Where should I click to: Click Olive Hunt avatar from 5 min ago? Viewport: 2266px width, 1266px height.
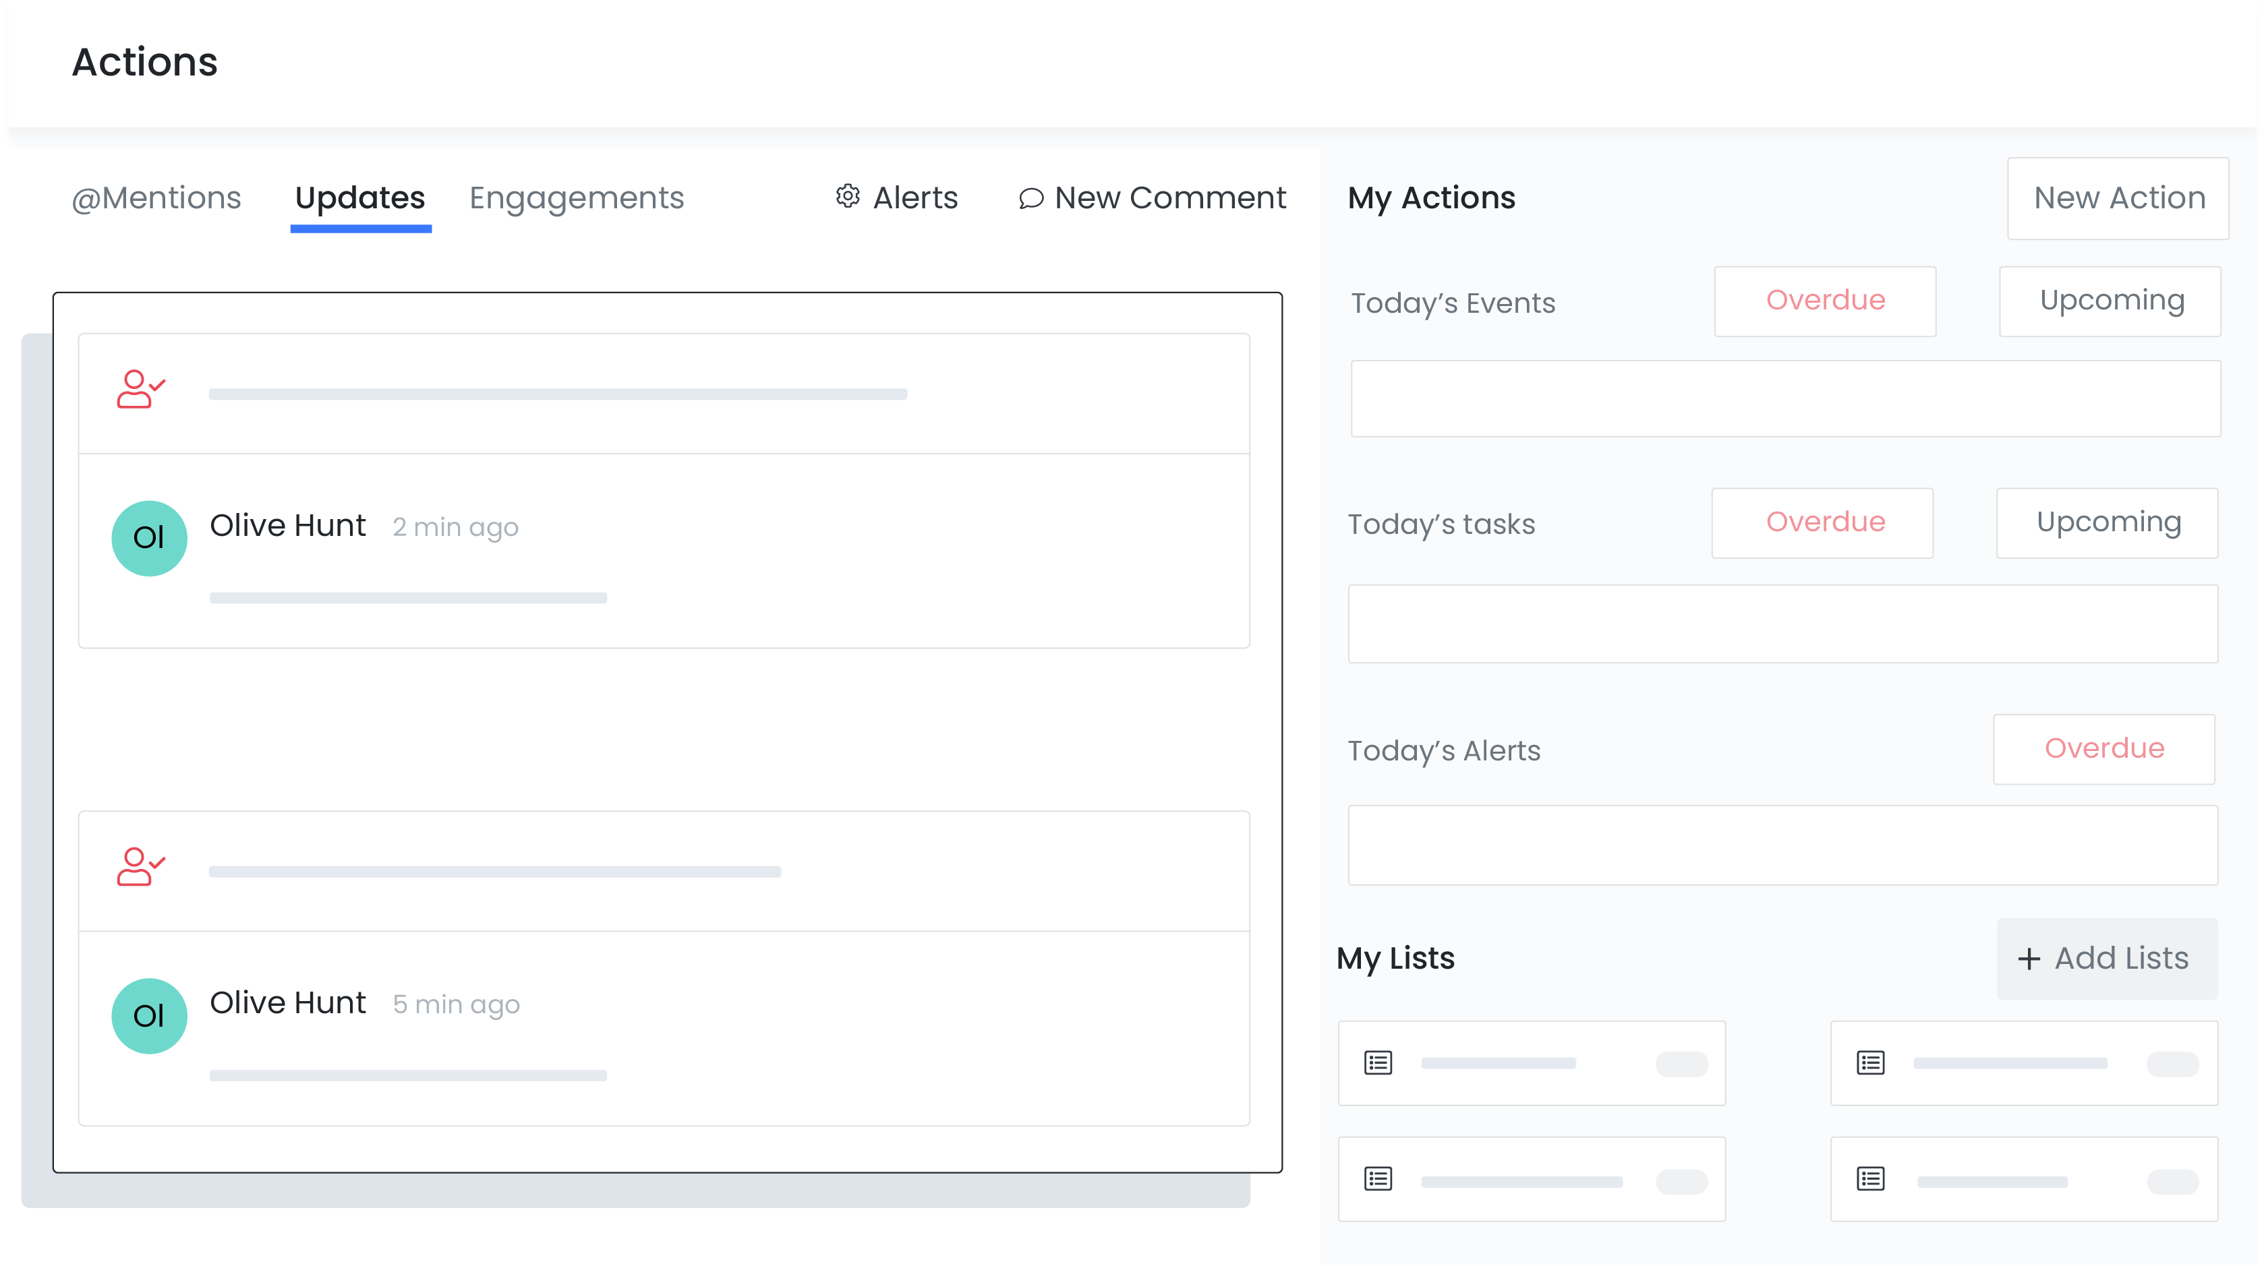pos(150,1015)
